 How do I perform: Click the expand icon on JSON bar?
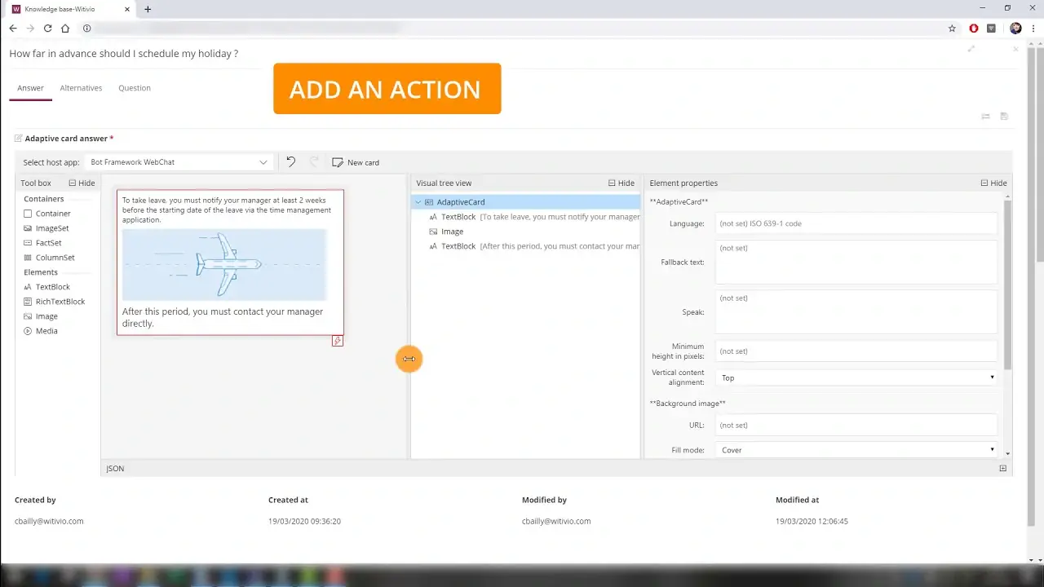pos(1002,469)
